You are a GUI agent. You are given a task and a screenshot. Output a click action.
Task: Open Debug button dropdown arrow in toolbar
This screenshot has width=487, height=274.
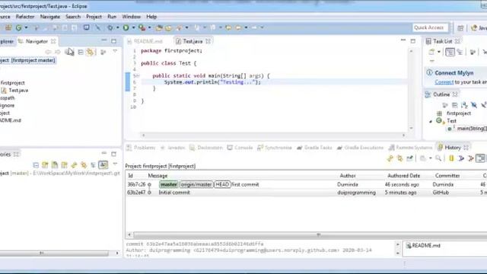(117, 27)
